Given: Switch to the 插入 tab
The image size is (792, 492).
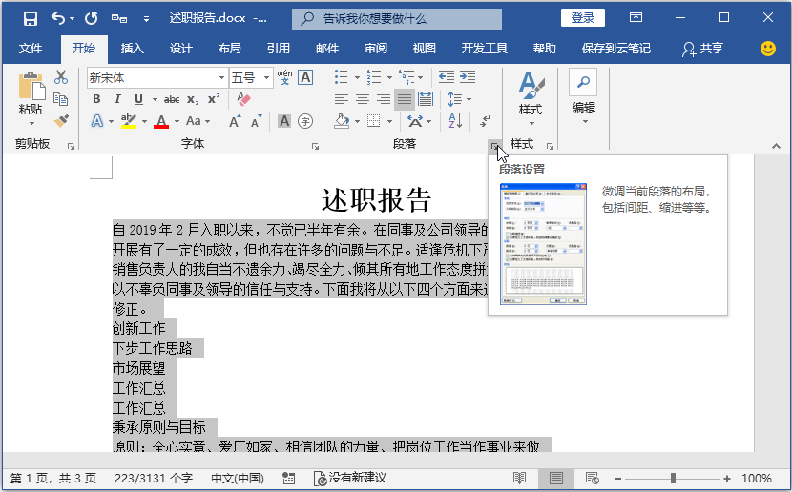Looking at the screenshot, I should (x=133, y=49).
